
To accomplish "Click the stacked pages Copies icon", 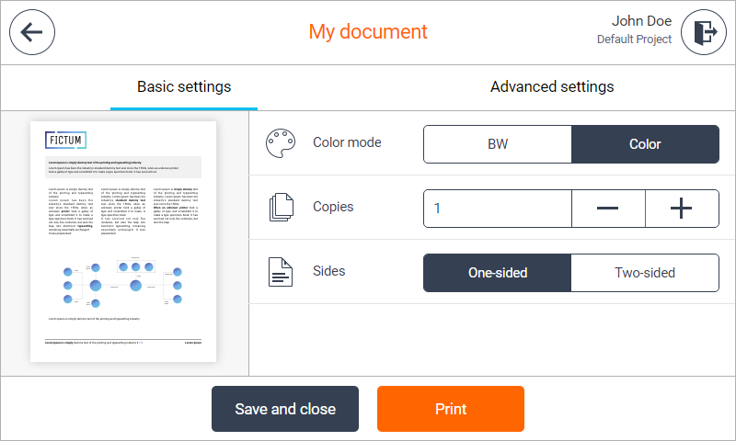I will tap(281, 208).
